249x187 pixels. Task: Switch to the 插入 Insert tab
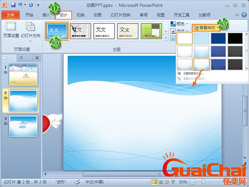click(x=46, y=15)
